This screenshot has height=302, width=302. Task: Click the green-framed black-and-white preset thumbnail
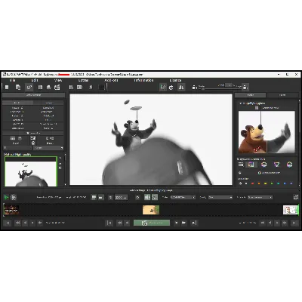pos(31,171)
